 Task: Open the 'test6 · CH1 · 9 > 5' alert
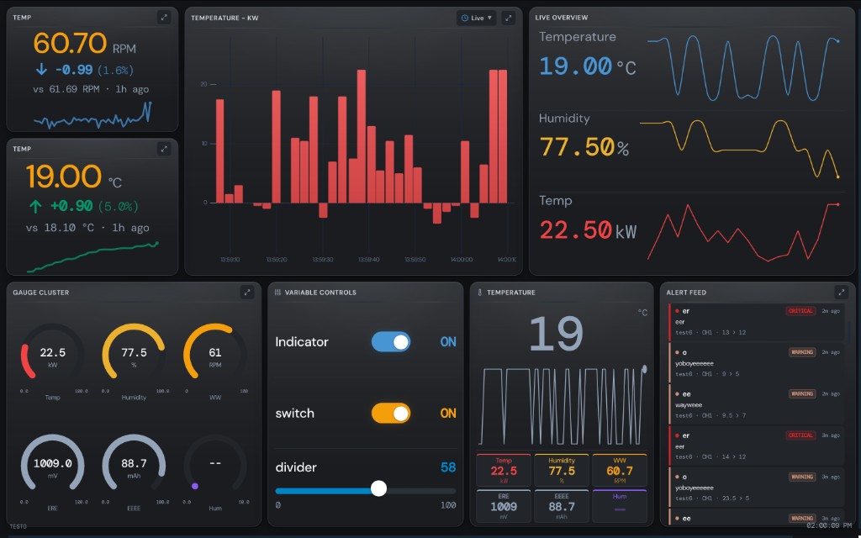tap(756, 363)
